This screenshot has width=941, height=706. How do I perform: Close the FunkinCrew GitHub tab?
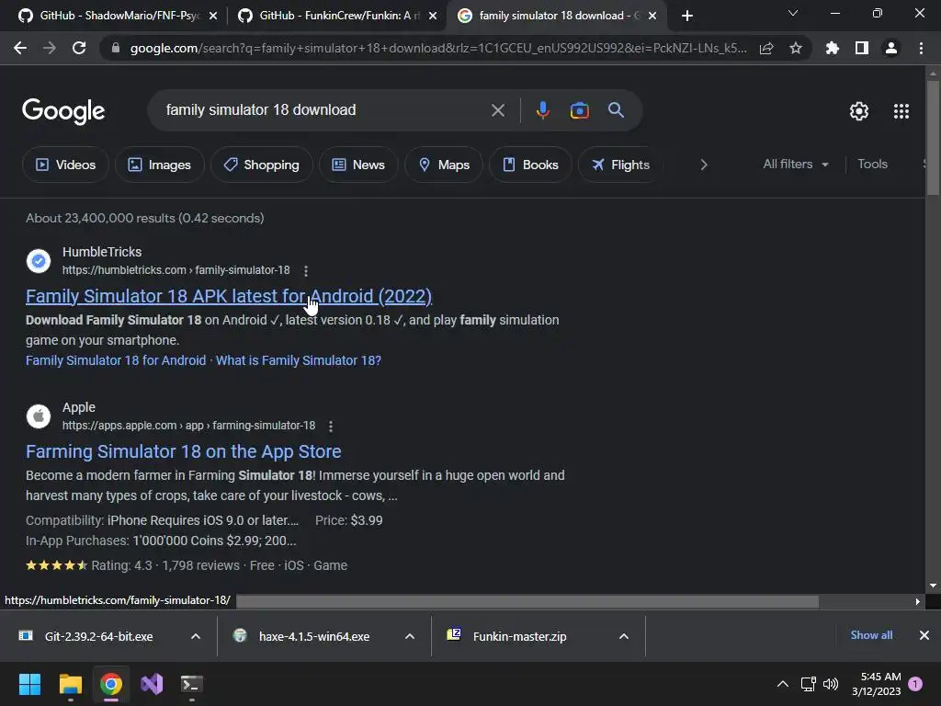[433, 16]
